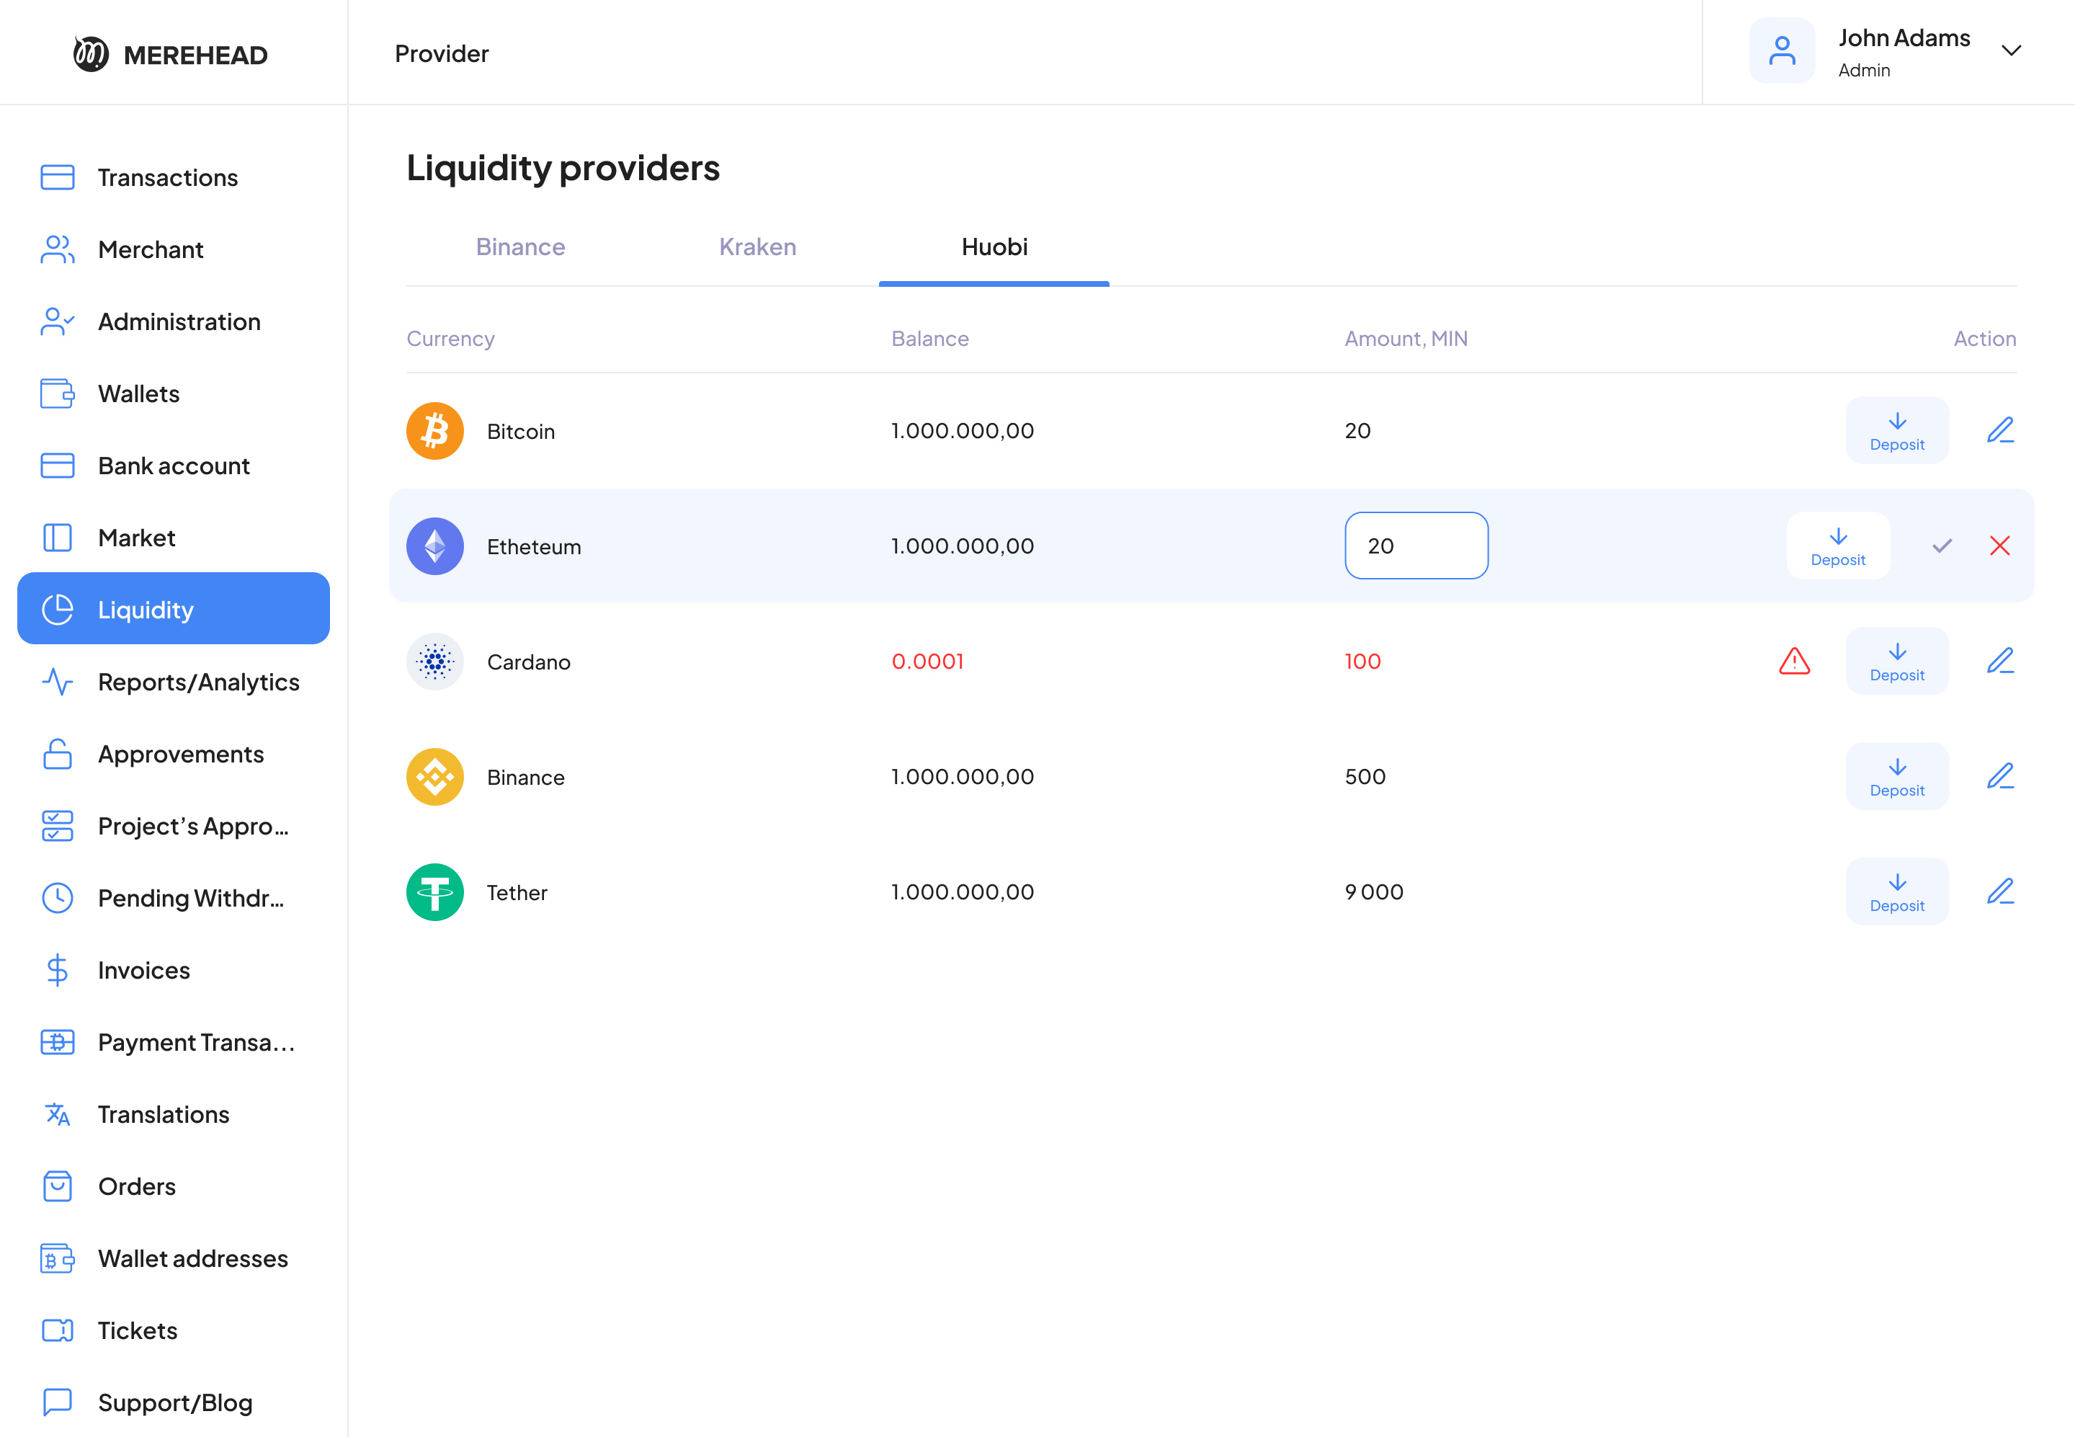Click the Merehead logo in the header
The height and width of the screenshot is (1450, 2075).
pyautogui.click(x=171, y=54)
